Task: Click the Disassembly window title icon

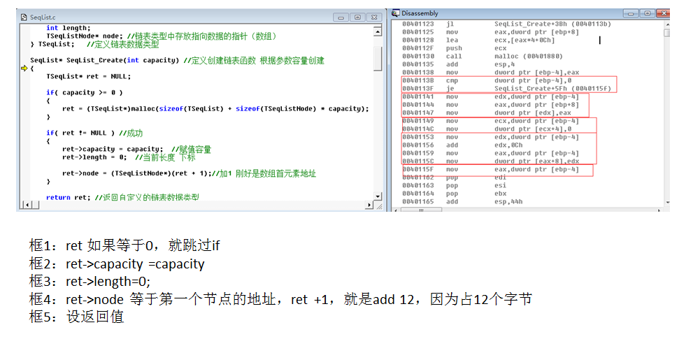Action: click(395, 13)
